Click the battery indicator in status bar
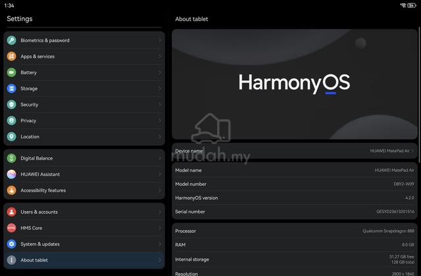421x276 pixels. point(412,5)
